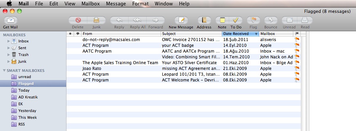Open the View menu
The width and height of the screenshot is (356, 131).
[70, 4]
